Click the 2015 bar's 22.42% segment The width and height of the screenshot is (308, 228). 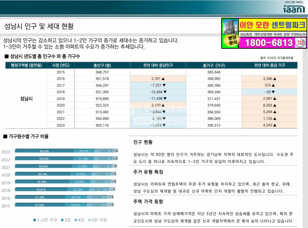(x=76, y=205)
